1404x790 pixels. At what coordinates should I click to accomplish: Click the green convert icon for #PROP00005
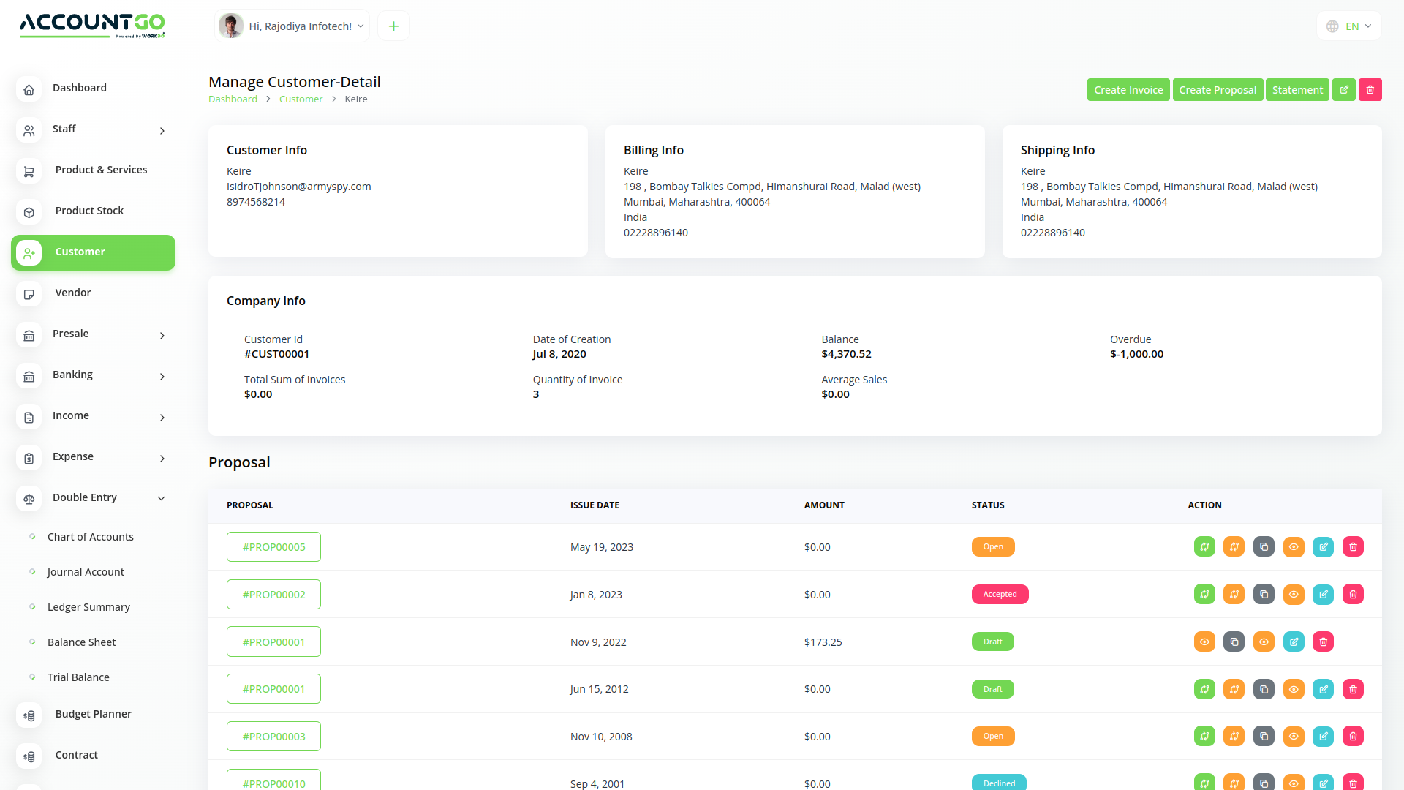pos(1204,547)
